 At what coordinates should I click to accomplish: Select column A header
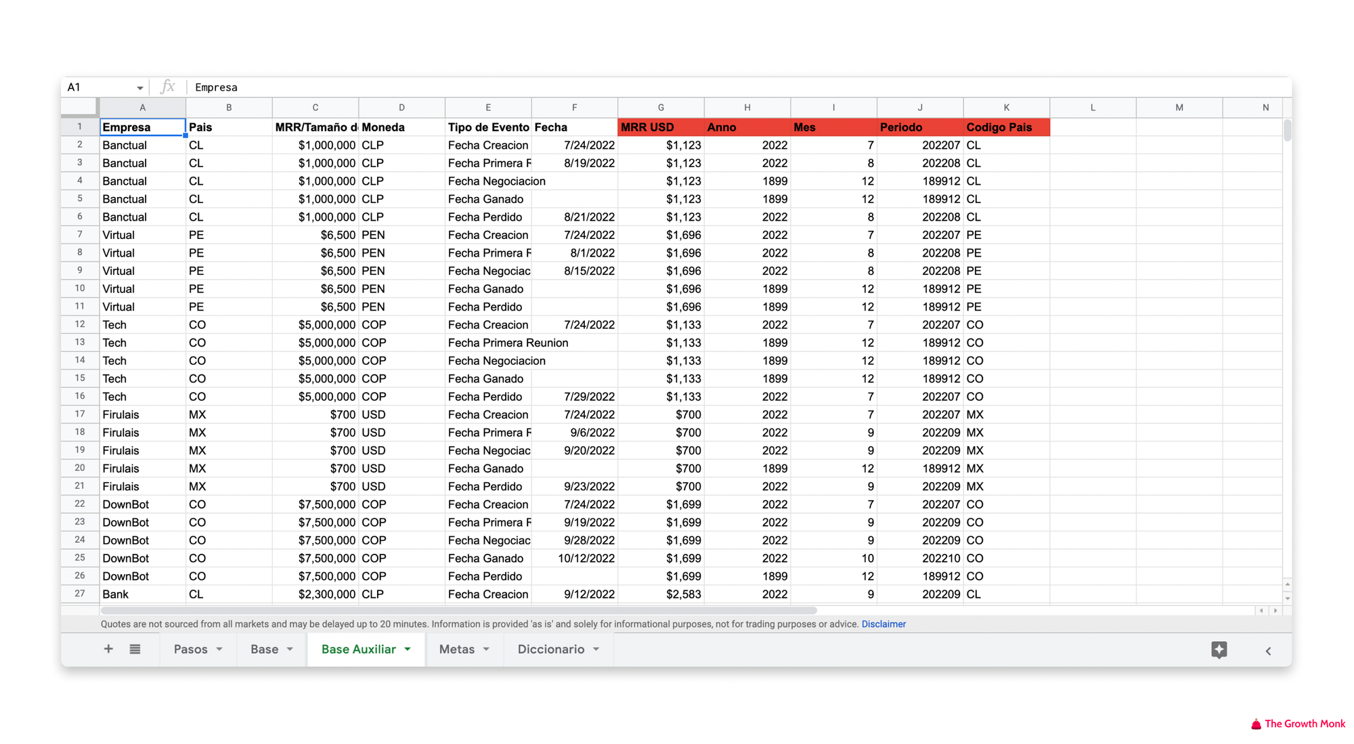point(142,108)
